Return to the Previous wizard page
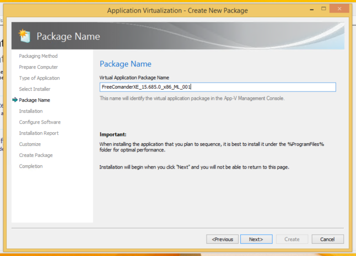This screenshot has width=356, height=256. (x=223, y=239)
